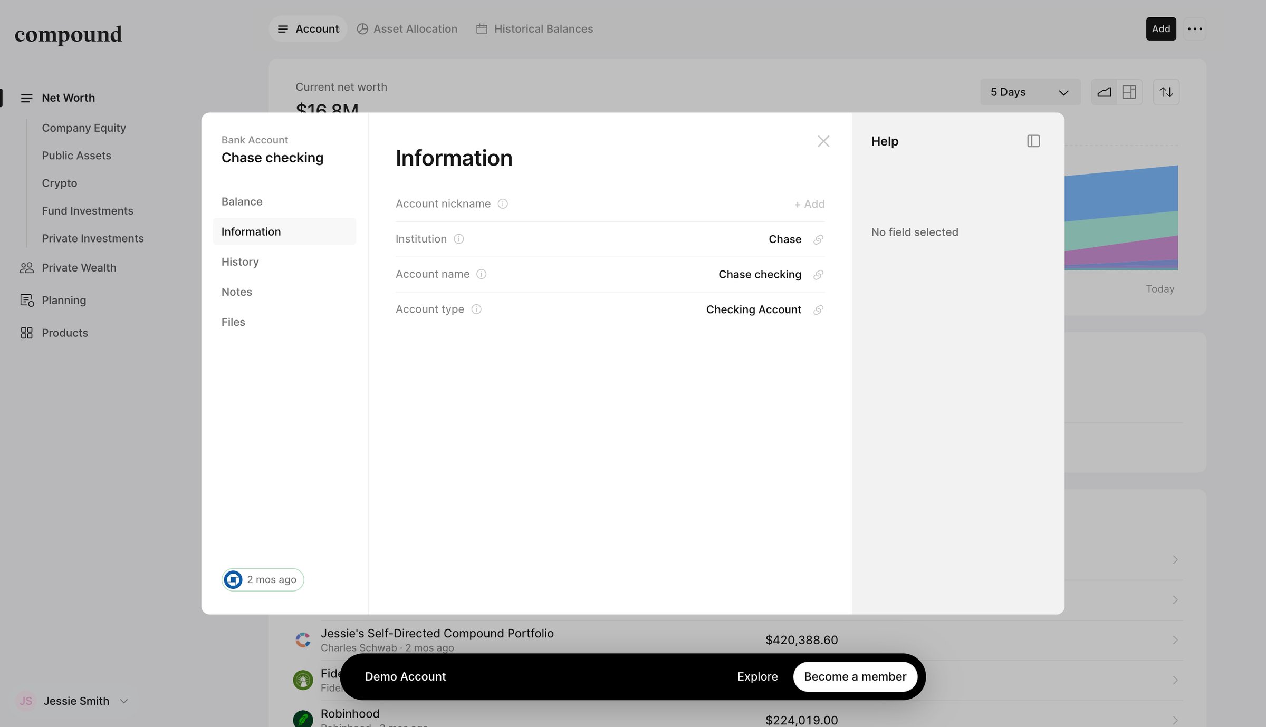Switch to the area chart view
Viewport: 1266px width, 727px height.
1104,92
